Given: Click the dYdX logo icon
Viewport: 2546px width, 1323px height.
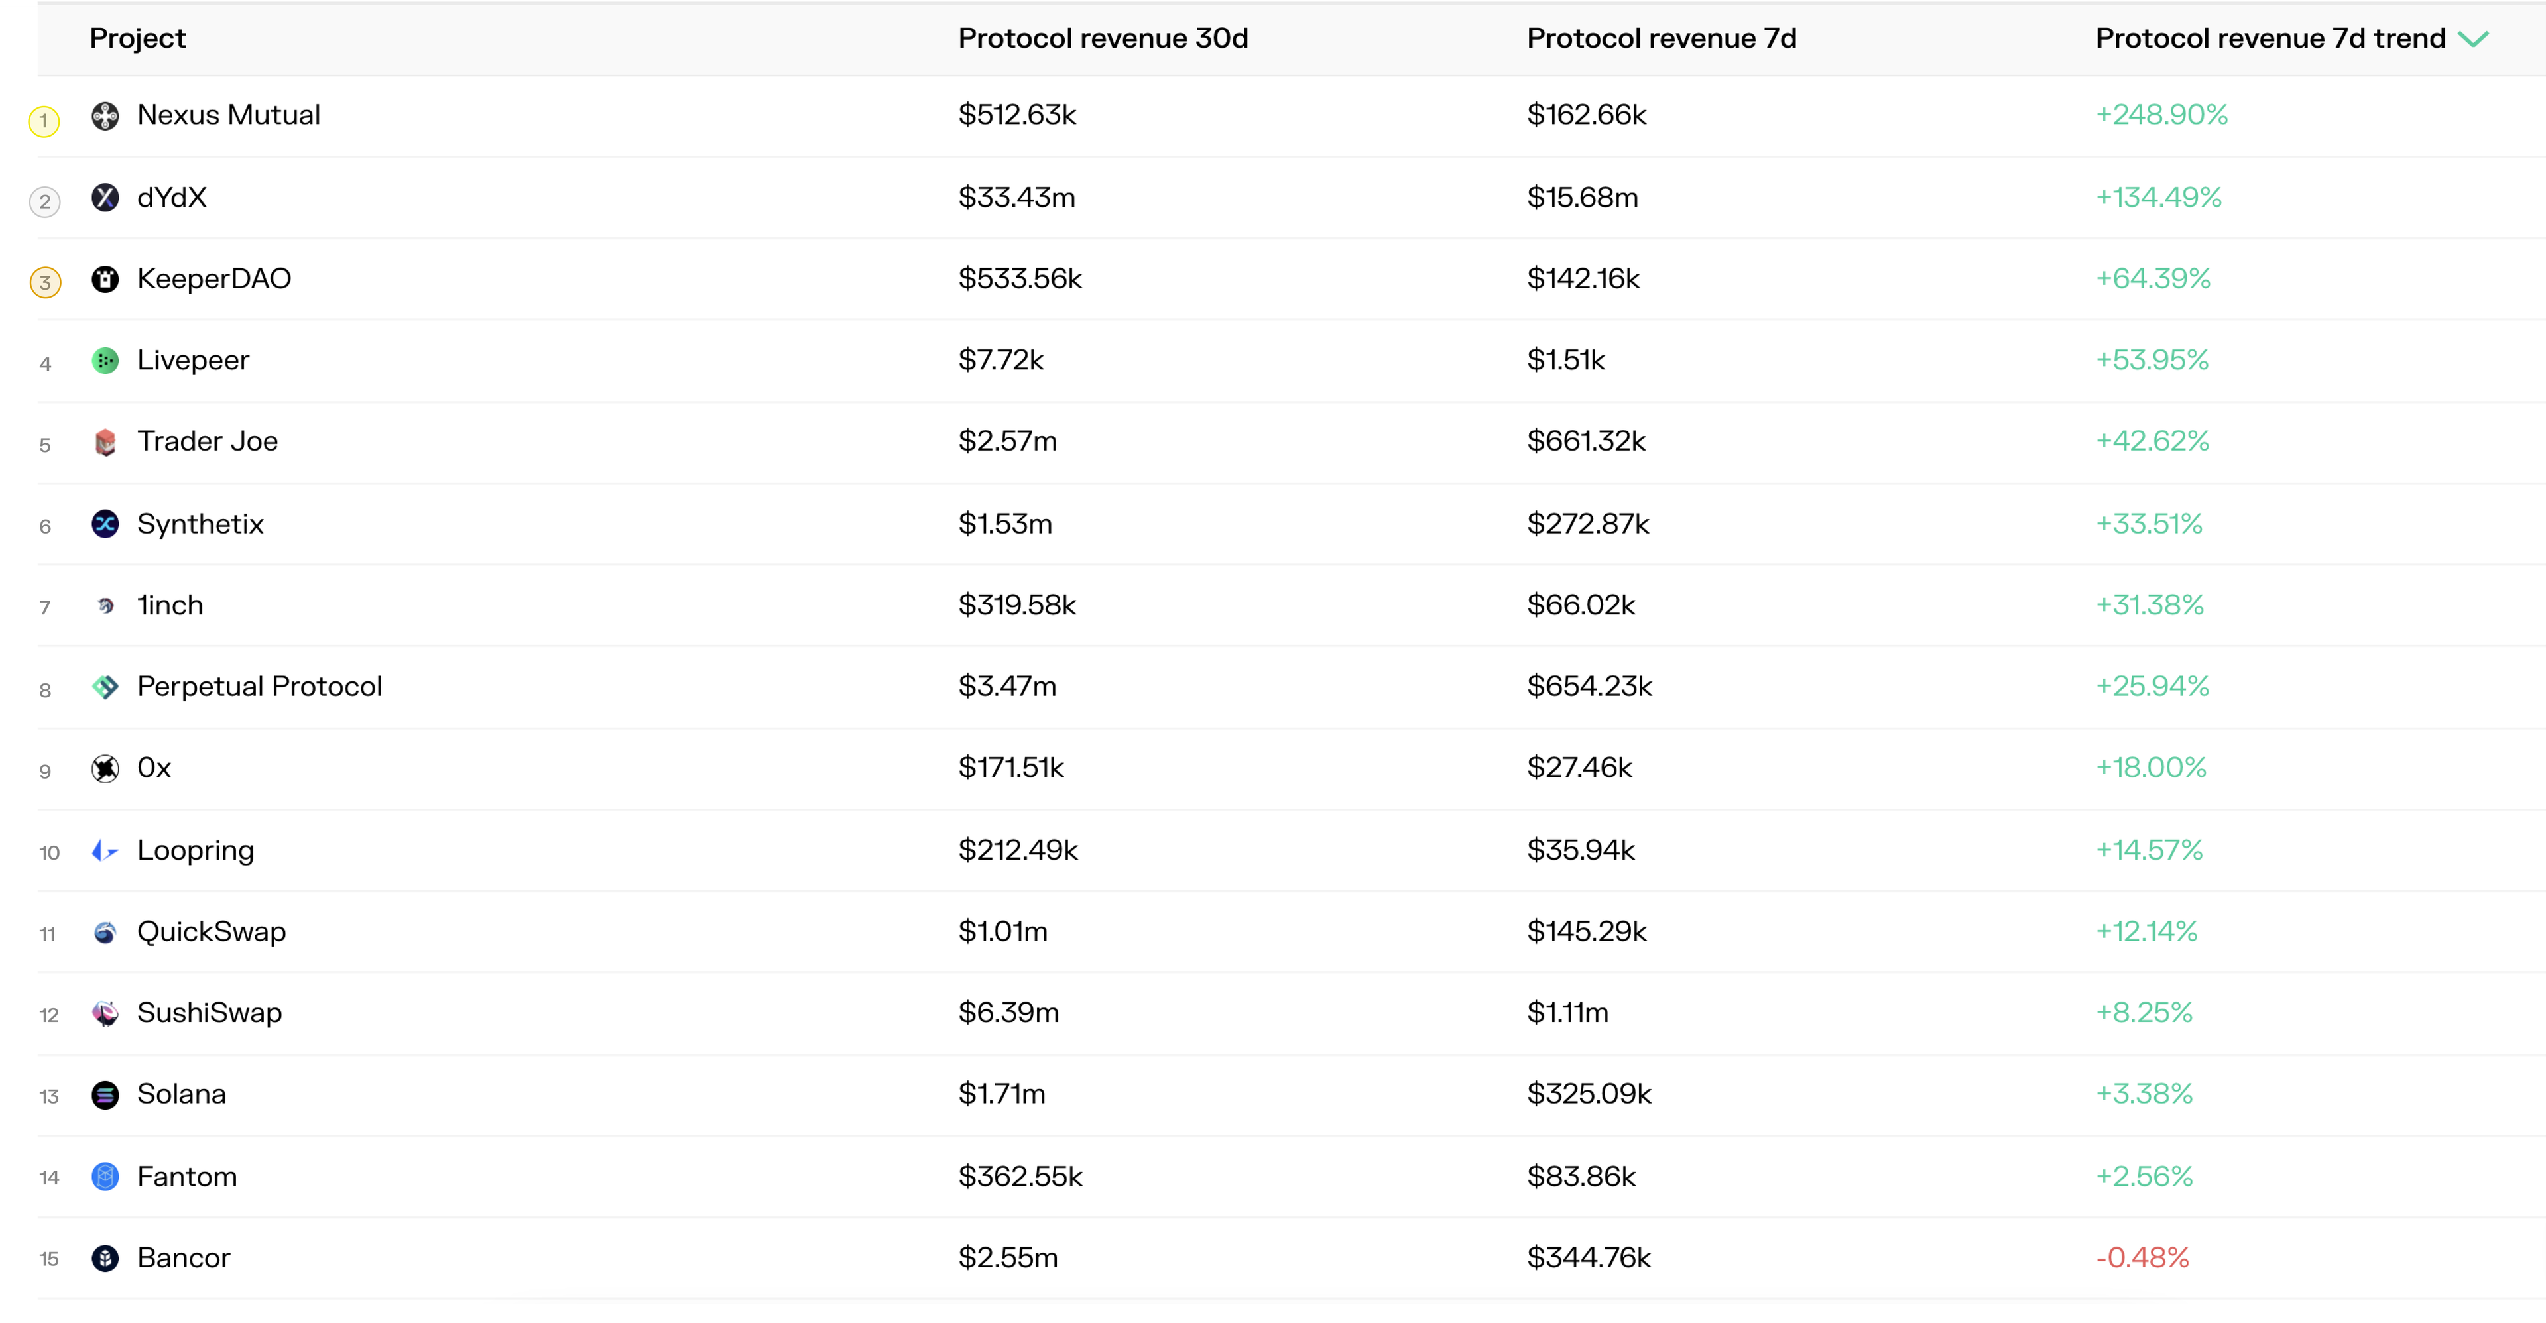Looking at the screenshot, I should tap(105, 198).
